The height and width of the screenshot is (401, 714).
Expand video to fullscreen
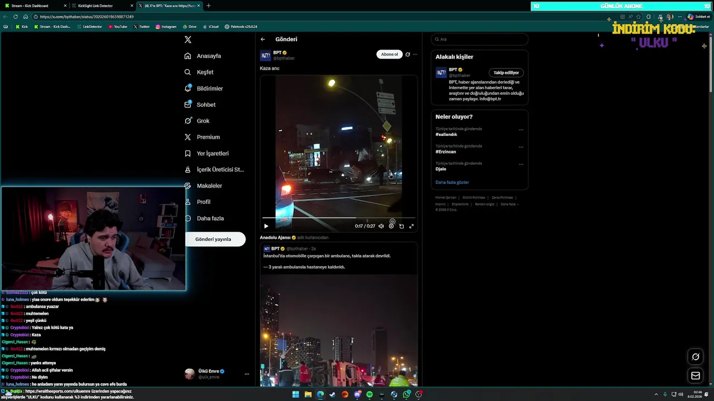point(412,226)
